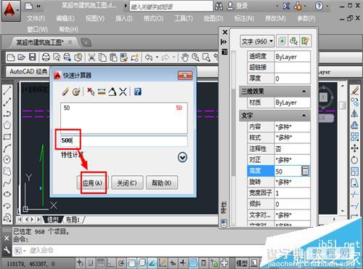Click the undo arrow icon
Screen dimensions: 363x269
[149, 57]
